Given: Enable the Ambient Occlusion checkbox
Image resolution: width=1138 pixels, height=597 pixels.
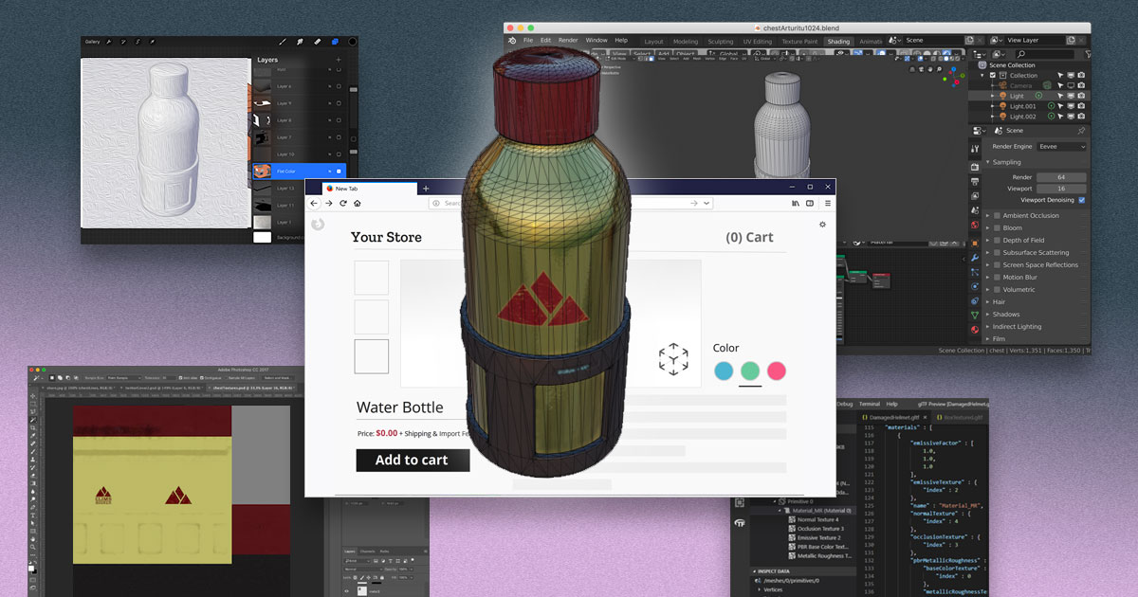Looking at the screenshot, I should click(997, 215).
